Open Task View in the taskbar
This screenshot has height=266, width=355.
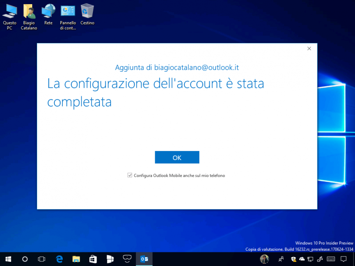42,259
